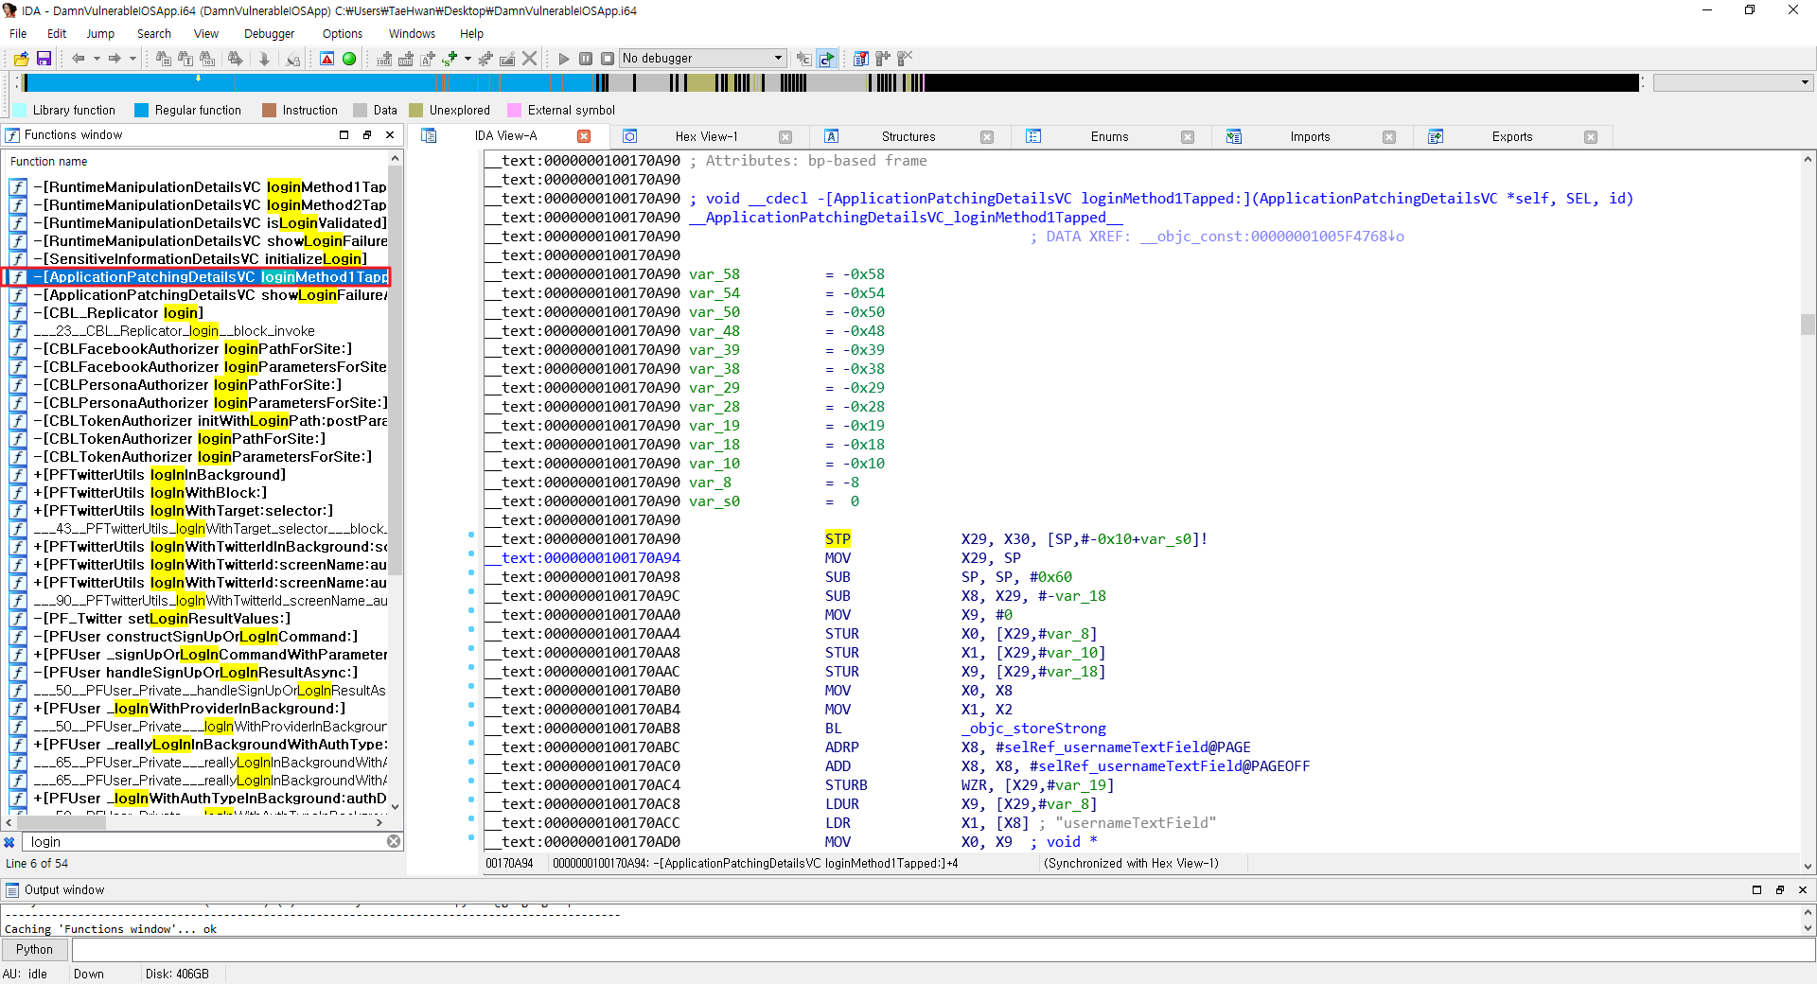This screenshot has width=1817, height=984.
Task: Close the Structures tab
Action: tap(987, 136)
